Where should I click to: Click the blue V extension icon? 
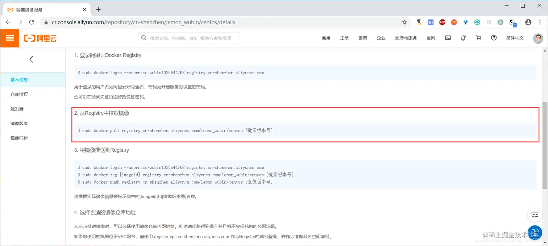coord(466,22)
